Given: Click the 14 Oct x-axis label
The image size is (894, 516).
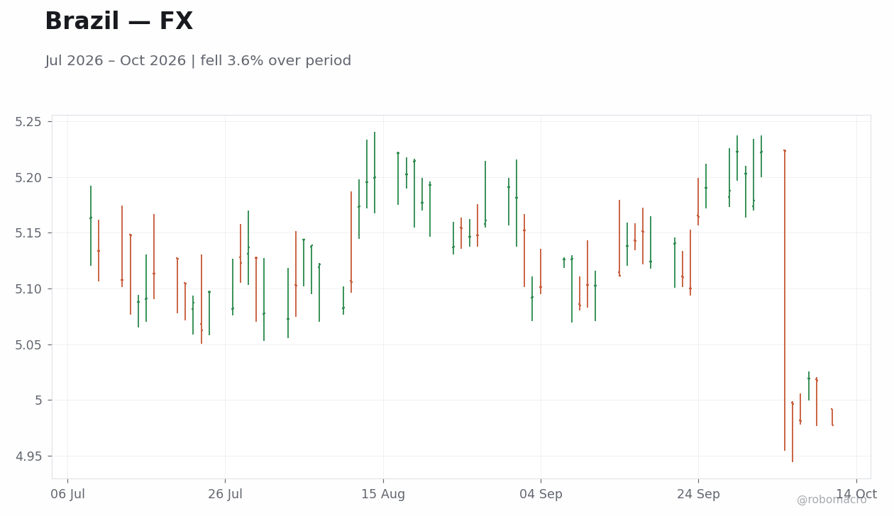Looking at the screenshot, I should (856, 494).
